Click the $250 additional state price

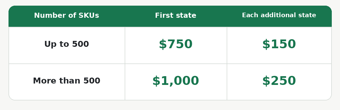coord(279,81)
